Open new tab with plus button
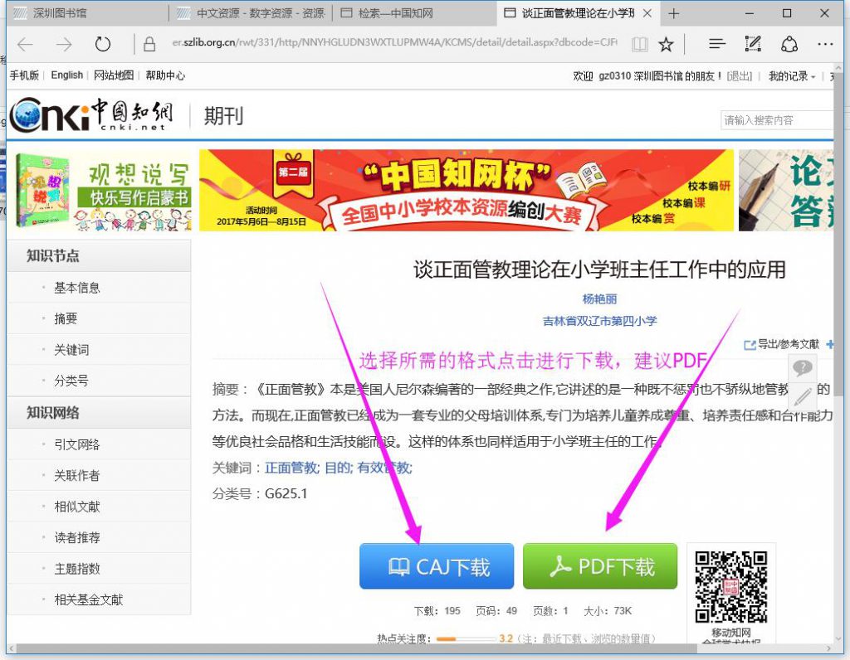Viewport: 850px width, 660px height. [x=673, y=13]
